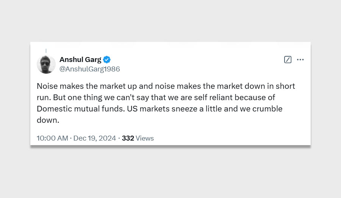Open the three-dot More options menu
Image resolution: width=341 pixels, height=198 pixels.
[x=300, y=60]
